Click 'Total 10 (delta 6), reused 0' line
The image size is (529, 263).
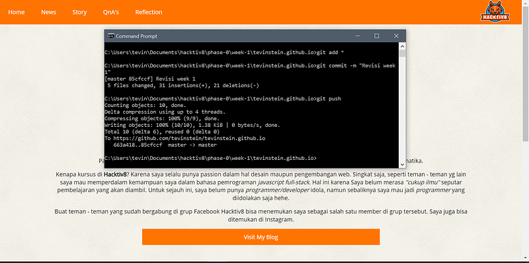click(x=162, y=132)
